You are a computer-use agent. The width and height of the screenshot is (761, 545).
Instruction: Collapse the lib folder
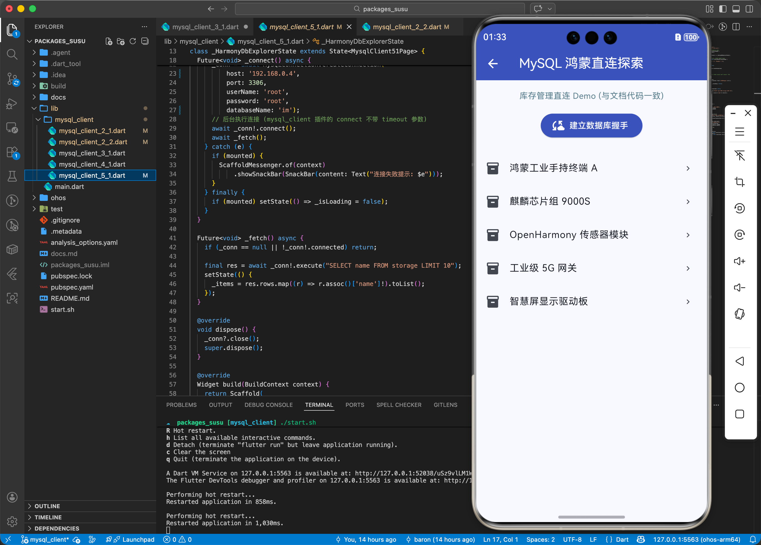[x=91, y=108]
